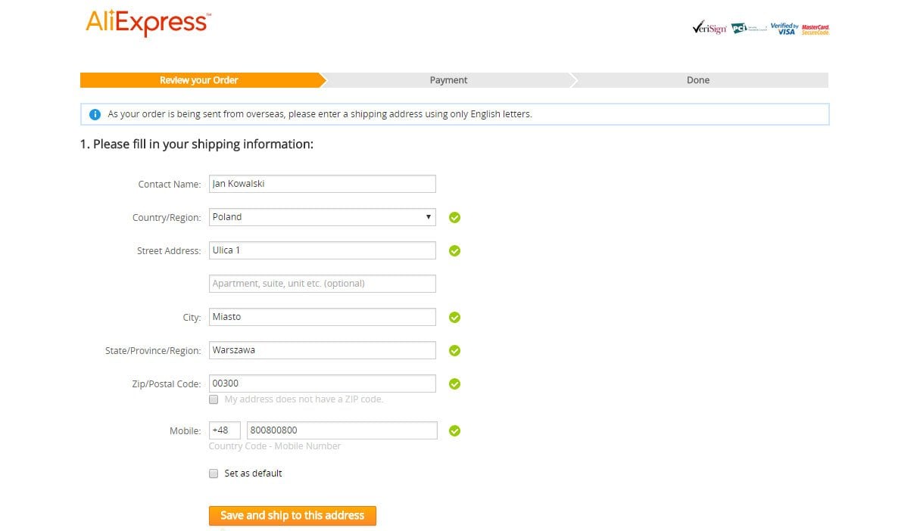Click the MasterCard SecureCode badge

pyautogui.click(x=816, y=29)
